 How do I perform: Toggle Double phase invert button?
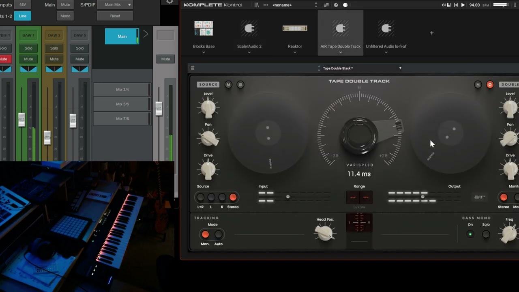pyautogui.click(x=490, y=84)
